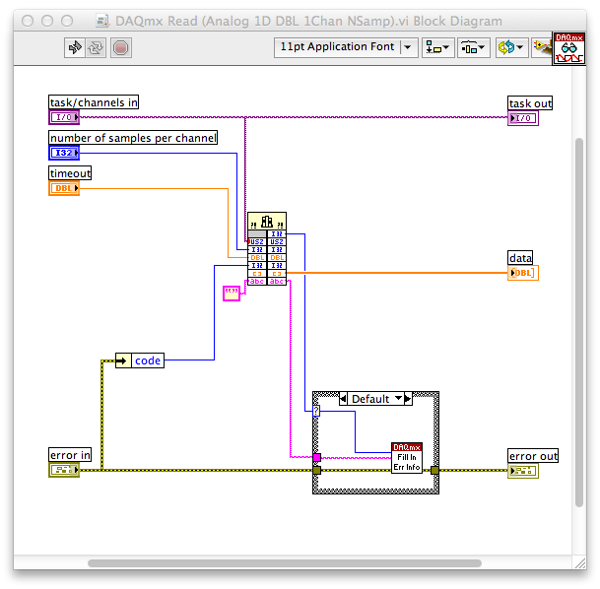Image resolution: width=600 pixels, height=589 pixels.
Task: Click the Clean Up Diagram toolbar icon
Action: click(x=542, y=48)
